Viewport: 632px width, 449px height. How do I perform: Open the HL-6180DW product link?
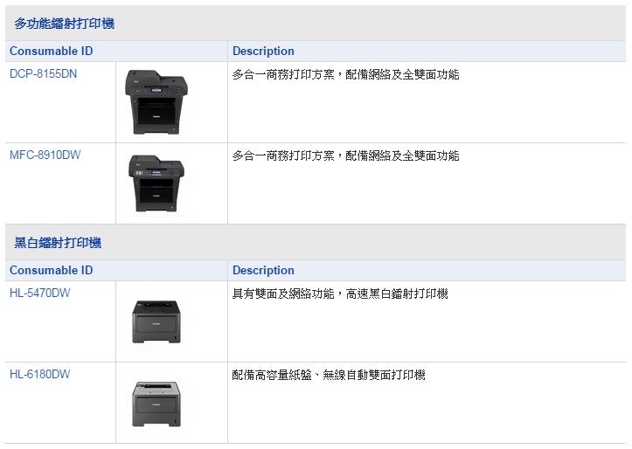40,374
